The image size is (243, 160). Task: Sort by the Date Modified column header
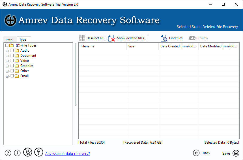(218, 46)
